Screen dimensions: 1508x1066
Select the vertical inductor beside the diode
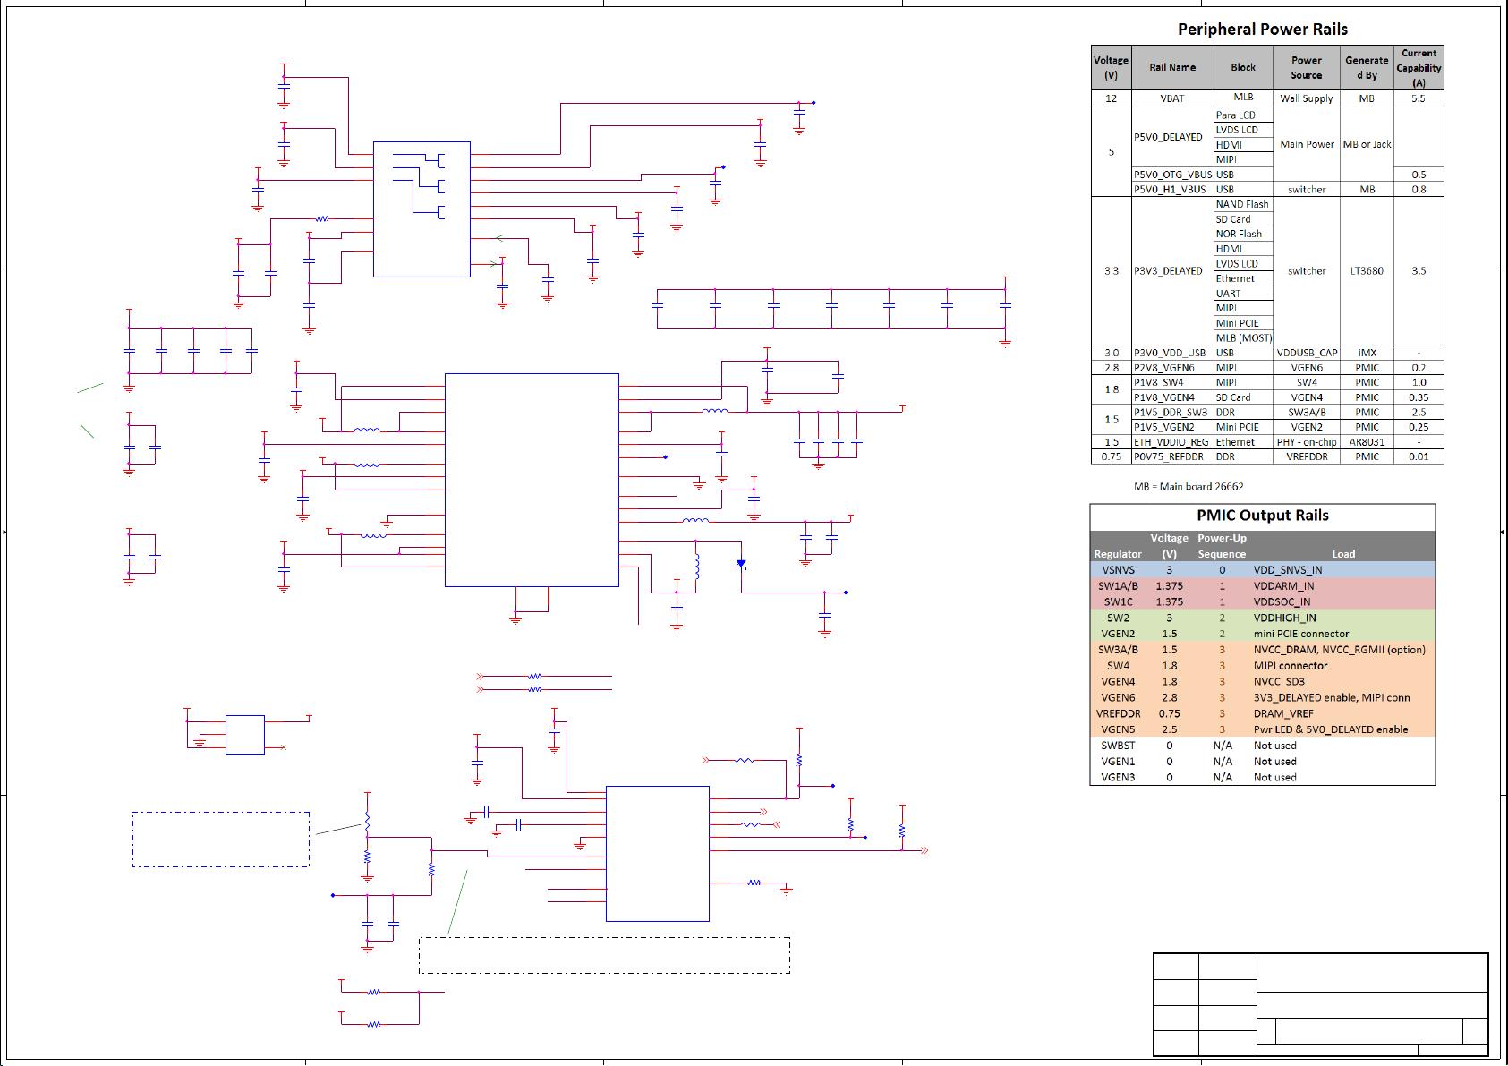(x=697, y=565)
